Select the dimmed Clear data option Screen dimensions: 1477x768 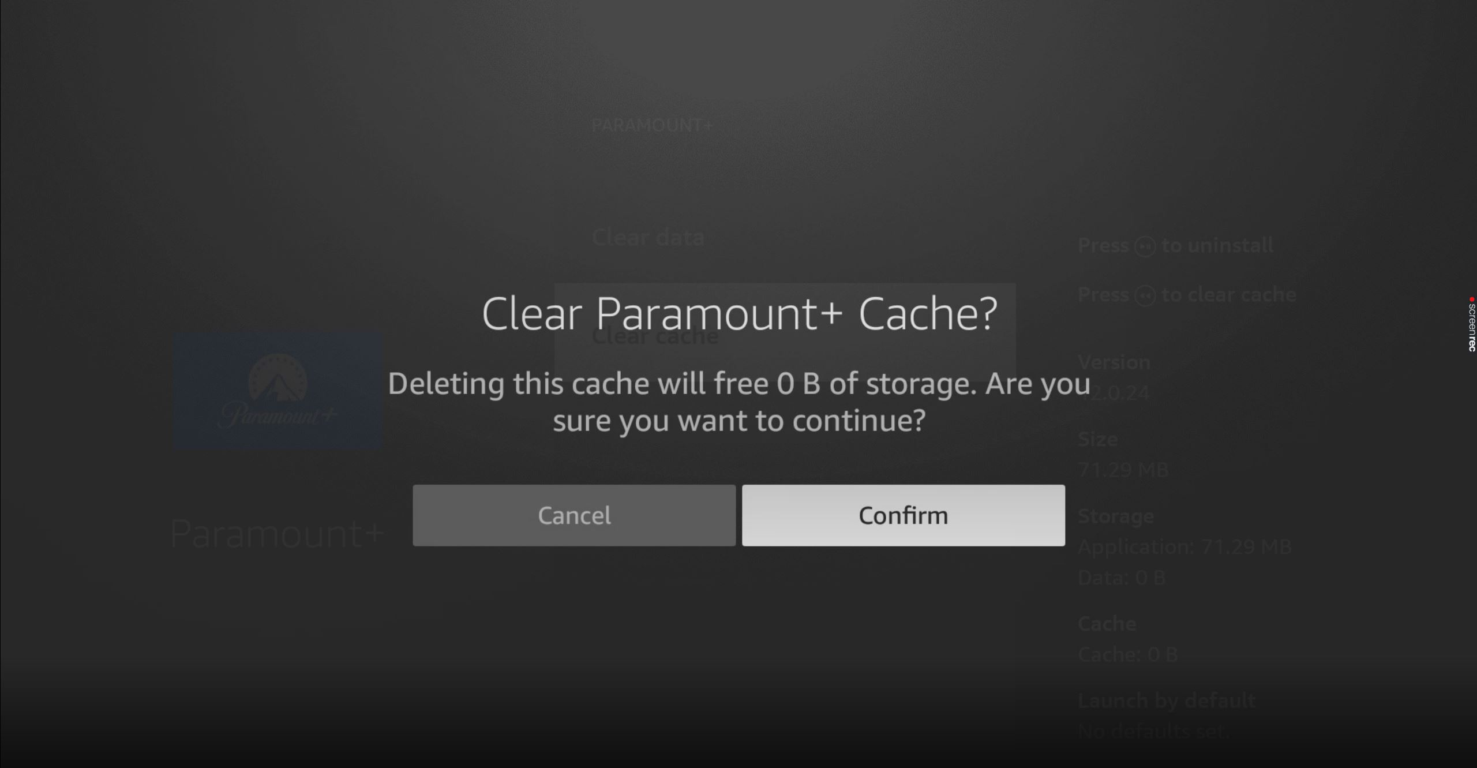[x=648, y=237]
